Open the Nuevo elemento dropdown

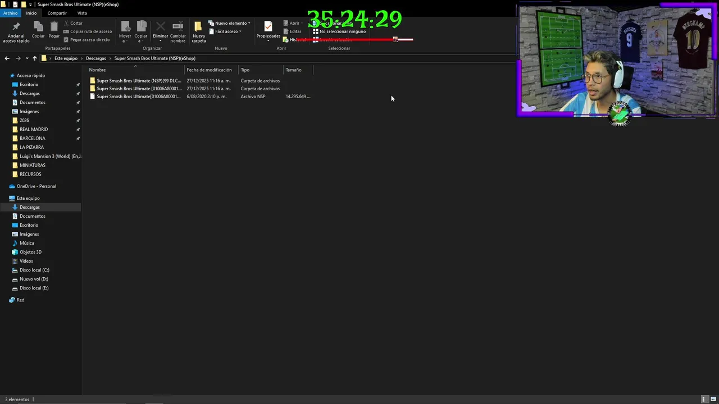[229, 23]
